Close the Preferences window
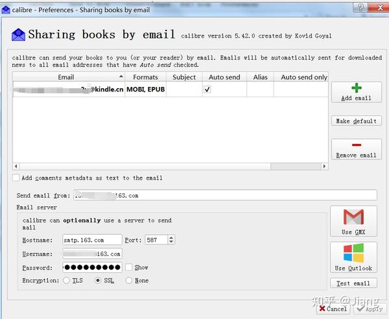The image size is (389, 319). (x=379, y=8)
